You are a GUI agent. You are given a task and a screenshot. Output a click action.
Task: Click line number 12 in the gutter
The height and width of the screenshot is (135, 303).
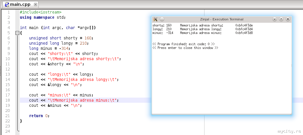coord(7,69)
